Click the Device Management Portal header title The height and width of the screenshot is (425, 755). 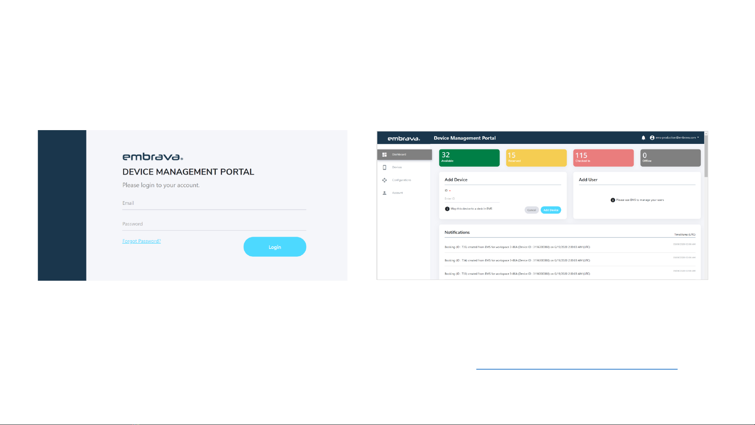[x=465, y=138]
